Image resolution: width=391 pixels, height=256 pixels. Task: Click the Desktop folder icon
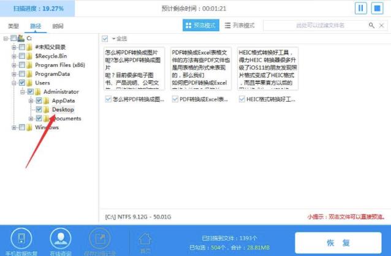pos(47,110)
